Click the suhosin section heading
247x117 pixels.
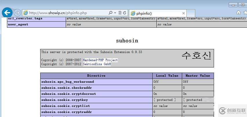(x=127, y=41)
